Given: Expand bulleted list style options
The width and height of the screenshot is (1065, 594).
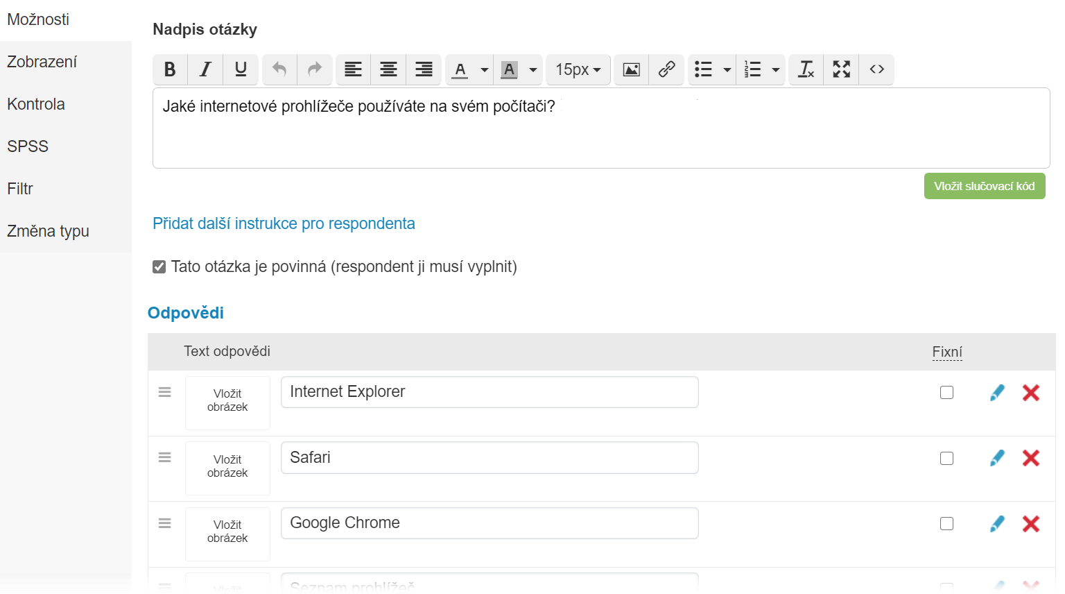Looking at the screenshot, I should pos(727,69).
